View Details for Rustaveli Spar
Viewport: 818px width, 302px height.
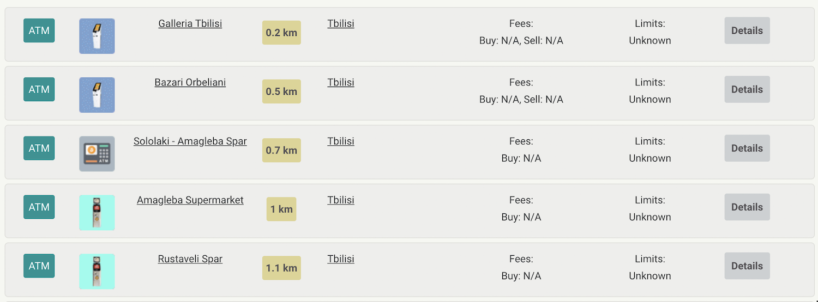tap(747, 266)
